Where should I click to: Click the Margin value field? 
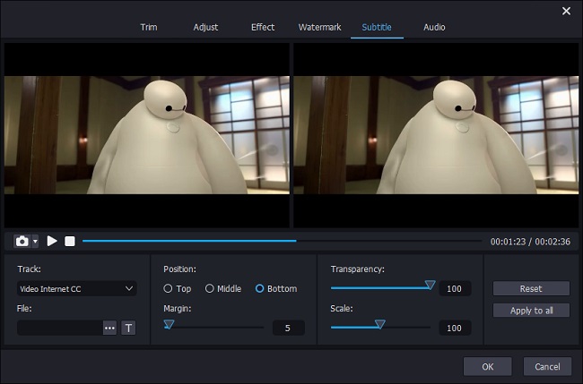click(x=288, y=328)
